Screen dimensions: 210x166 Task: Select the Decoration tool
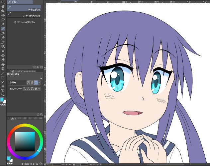pos(3,51)
